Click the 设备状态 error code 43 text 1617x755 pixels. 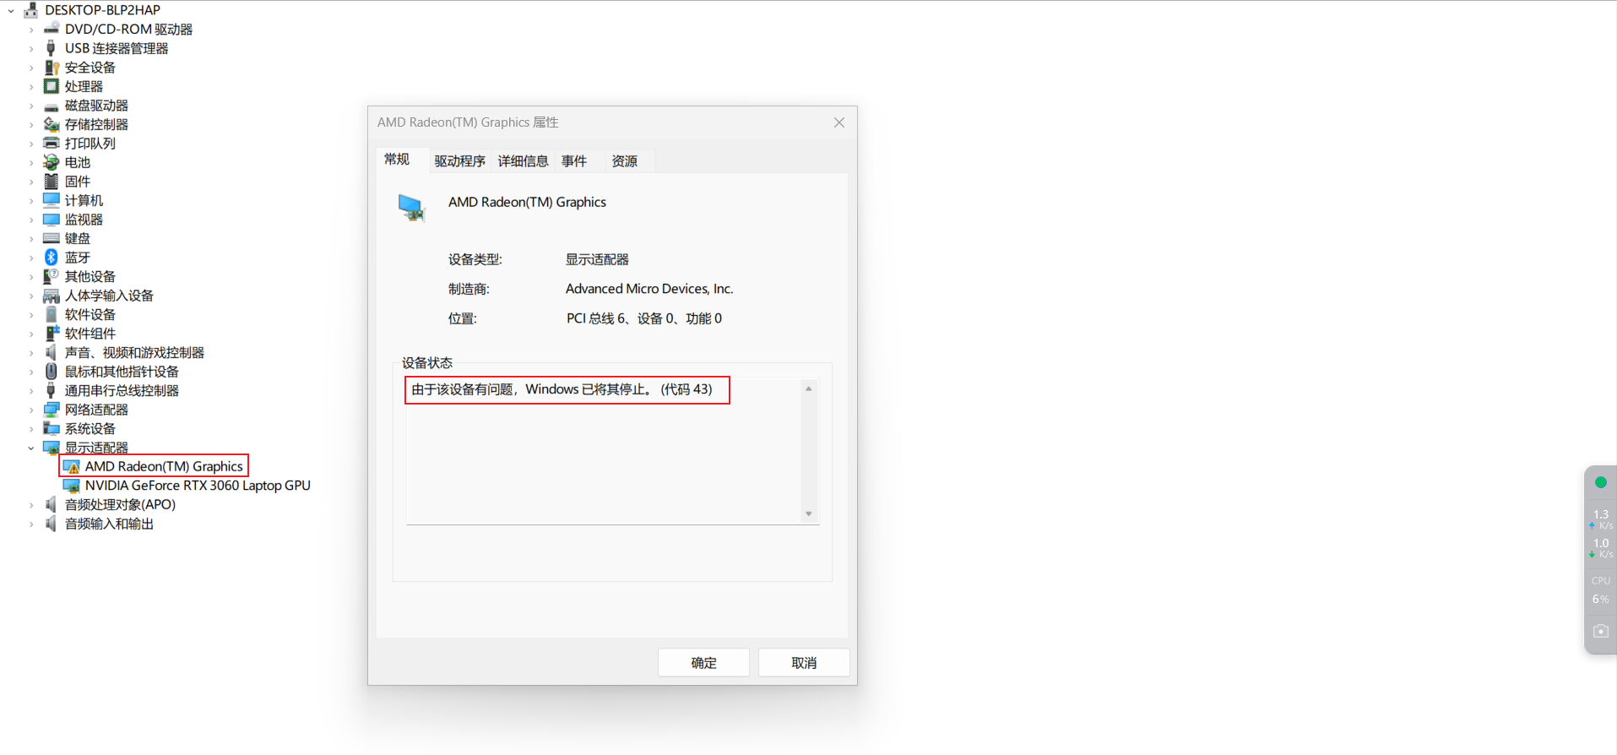tap(562, 389)
